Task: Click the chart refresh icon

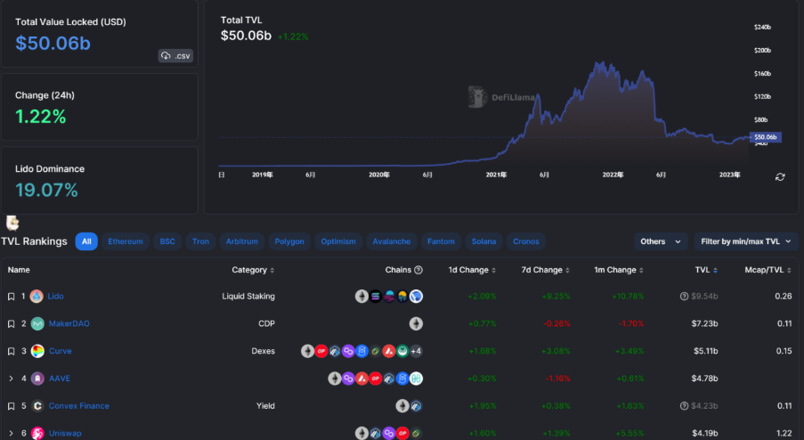Action: tap(780, 177)
